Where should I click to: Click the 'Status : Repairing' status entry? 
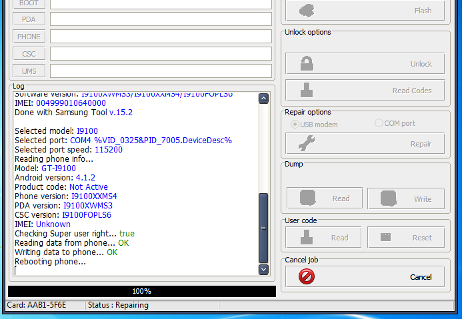[x=118, y=305]
